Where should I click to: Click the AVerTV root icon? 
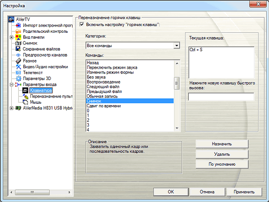coord(11,19)
